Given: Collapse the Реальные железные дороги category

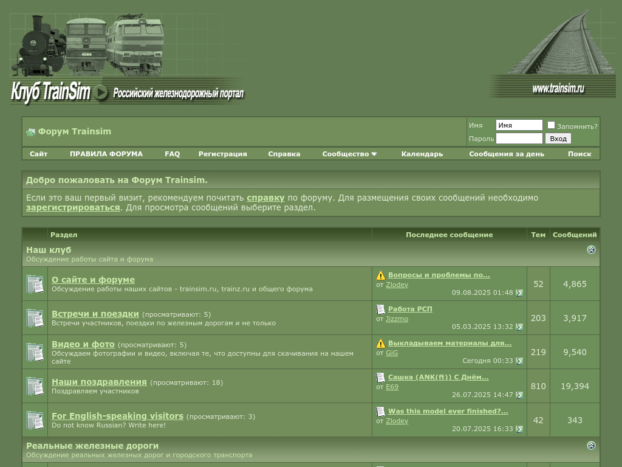Looking at the screenshot, I should click(591, 446).
